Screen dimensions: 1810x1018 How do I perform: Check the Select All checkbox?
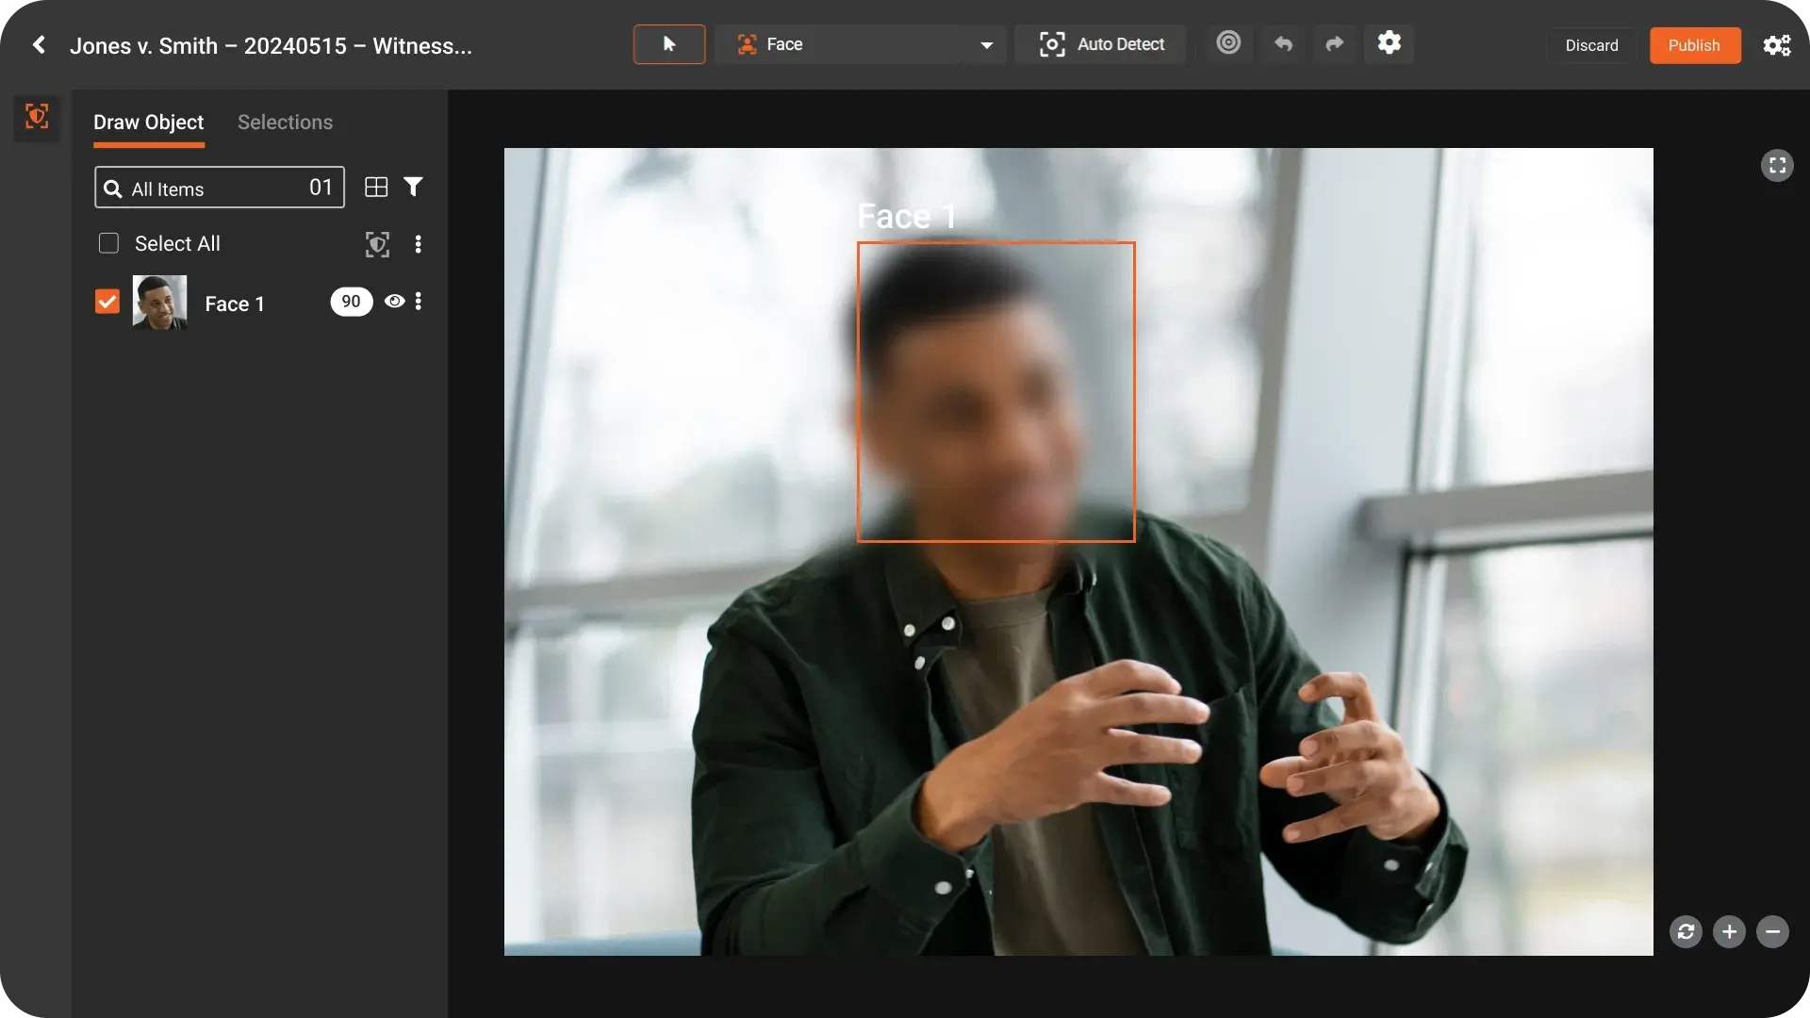coord(108,243)
